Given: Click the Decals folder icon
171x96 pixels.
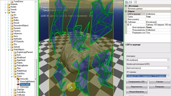Looking at the screenshot, I should (x=12, y=23).
